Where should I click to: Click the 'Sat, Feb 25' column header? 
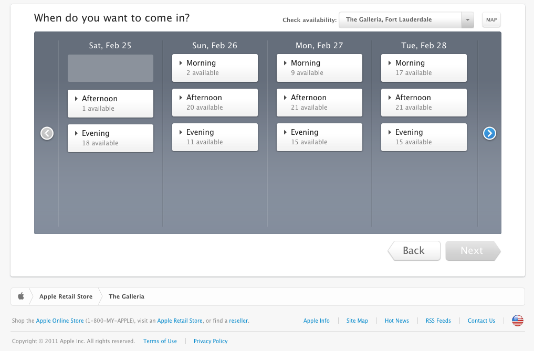pyautogui.click(x=110, y=46)
